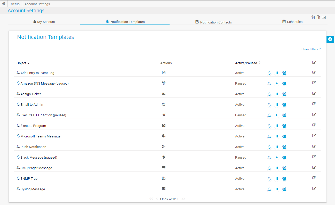Image resolution: width=335 pixels, height=205 pixels.
Task: Select the add notification template plus button
Action: click(330, 39)
